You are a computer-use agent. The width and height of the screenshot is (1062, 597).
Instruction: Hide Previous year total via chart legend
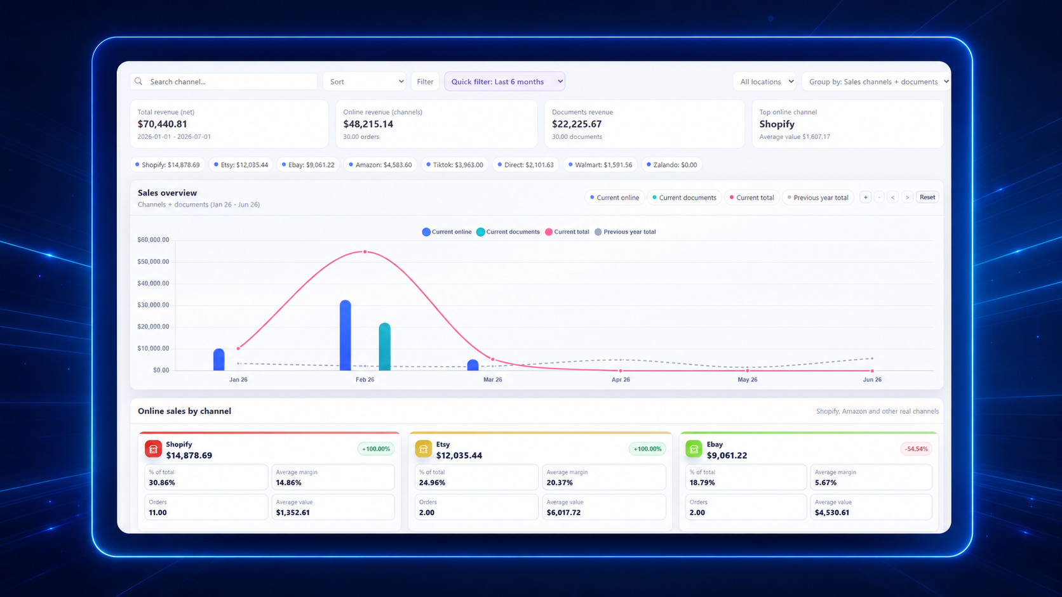(x=625, y=232)
